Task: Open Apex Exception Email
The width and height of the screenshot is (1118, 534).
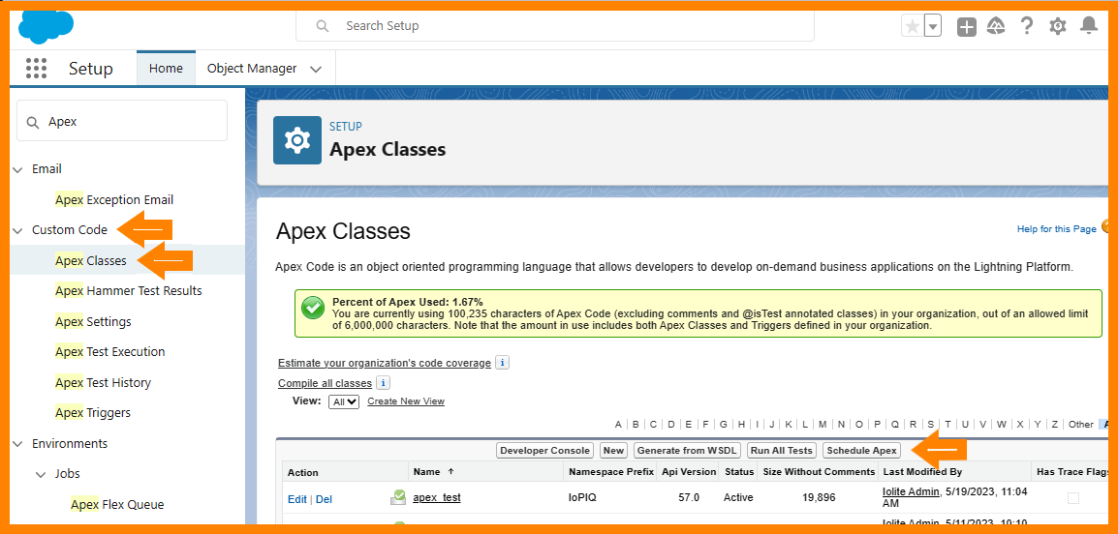Action: 114,200
